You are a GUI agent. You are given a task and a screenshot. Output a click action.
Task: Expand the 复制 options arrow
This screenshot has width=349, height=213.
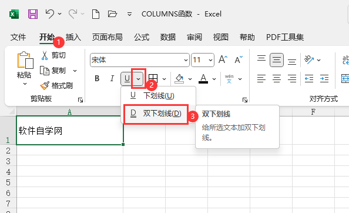(x=75, y=71)
